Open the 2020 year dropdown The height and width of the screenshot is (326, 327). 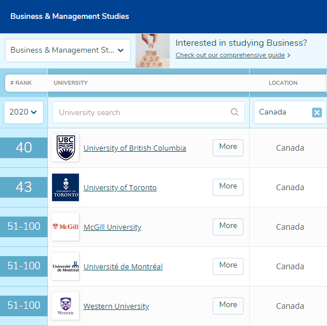[x=23, y=112]
